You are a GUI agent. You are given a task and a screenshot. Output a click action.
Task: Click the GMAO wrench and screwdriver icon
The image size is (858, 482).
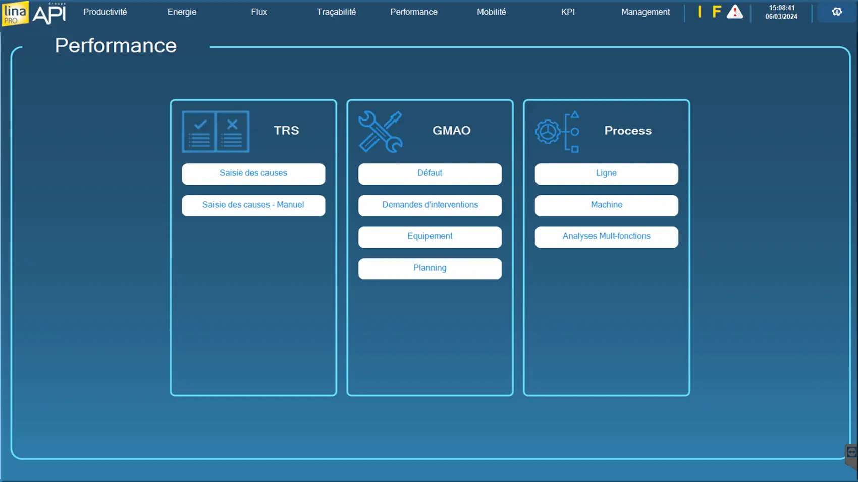(380, 132)
